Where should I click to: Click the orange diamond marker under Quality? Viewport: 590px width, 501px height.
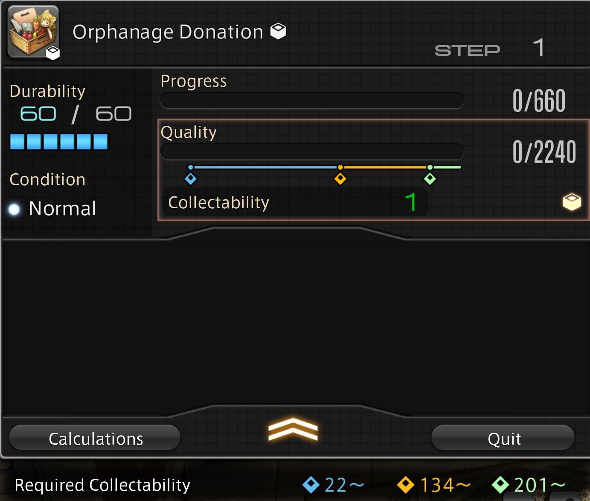[340, 179]
